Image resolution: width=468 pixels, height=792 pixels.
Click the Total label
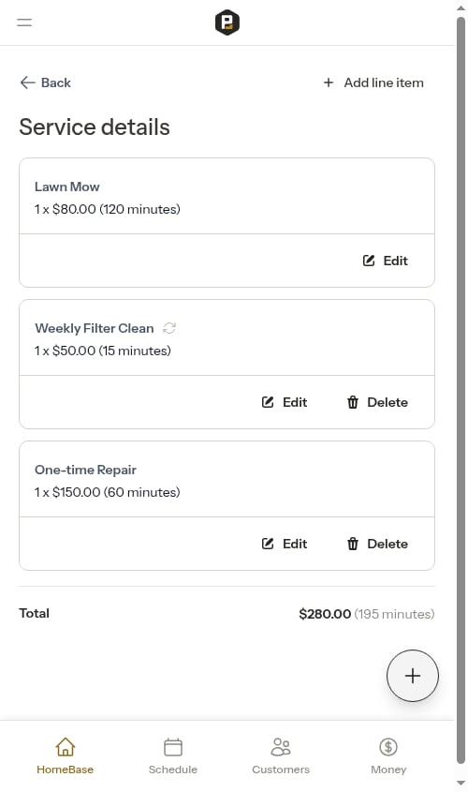(35, 613)
